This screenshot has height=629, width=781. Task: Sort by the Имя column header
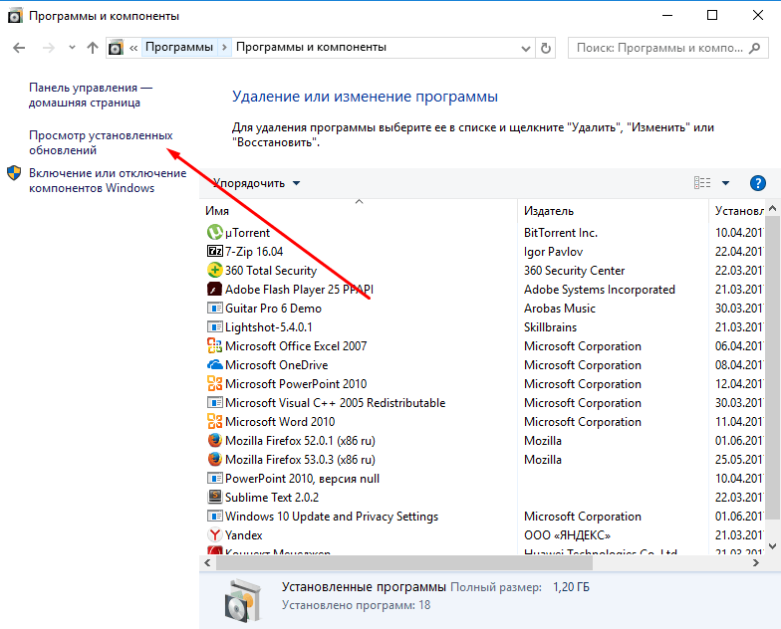(359, 211)
